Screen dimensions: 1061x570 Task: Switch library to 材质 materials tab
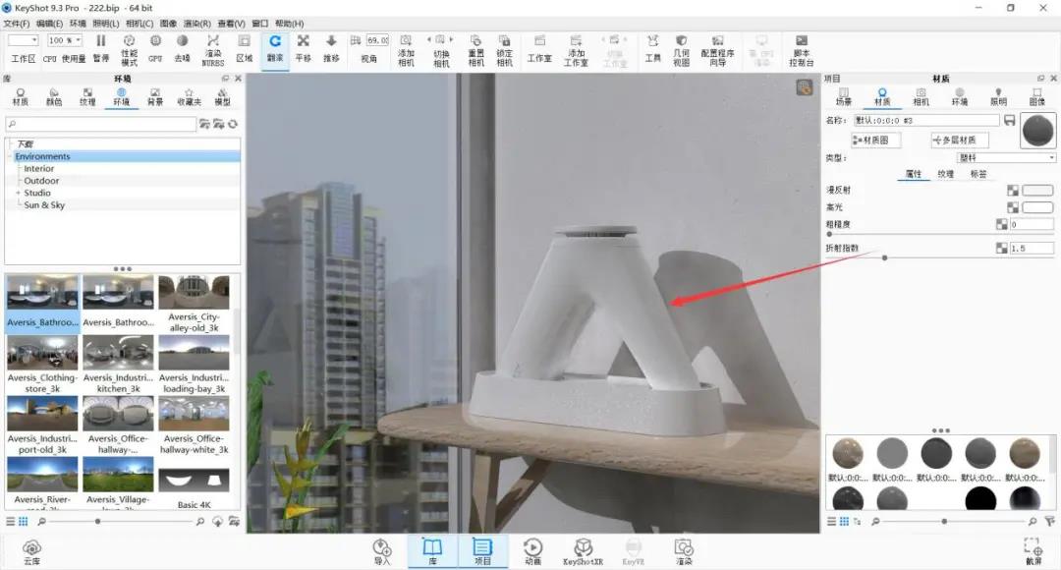coord(21,97)
